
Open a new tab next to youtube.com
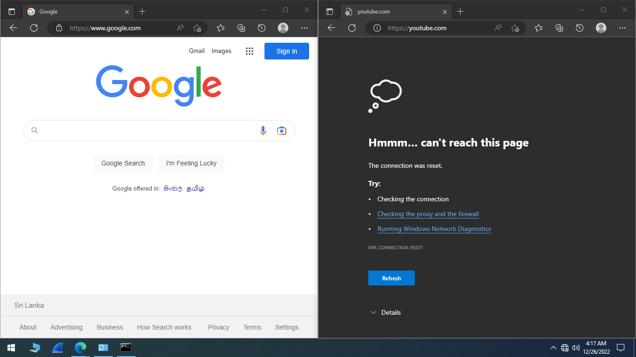coord(460,12)
